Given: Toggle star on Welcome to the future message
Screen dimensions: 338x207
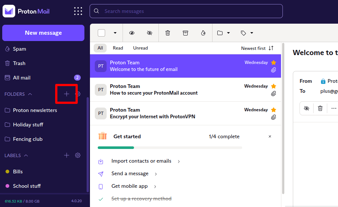Looking at the screenshot, I should [x=274, y=62].
